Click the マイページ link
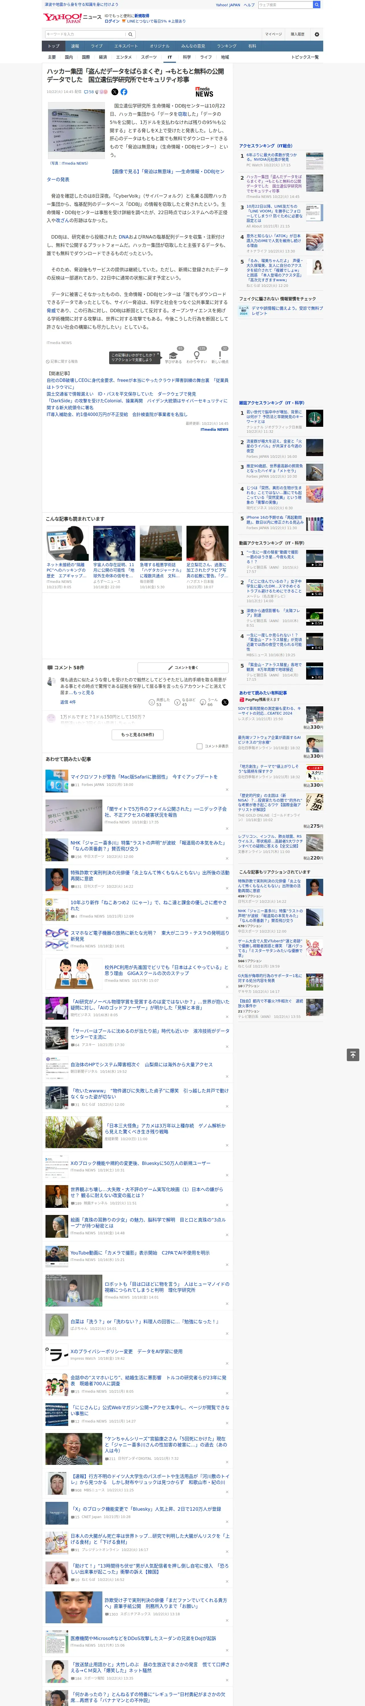This screenshot has width=365, height=1706. tap(273, 34)
